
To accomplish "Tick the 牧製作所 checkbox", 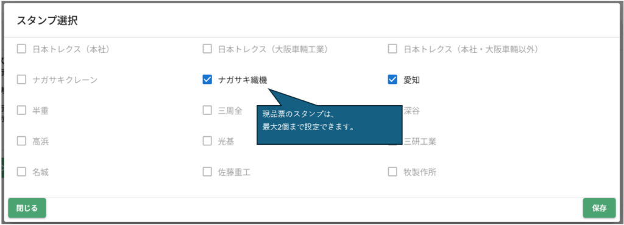I will tap(392, 172).
